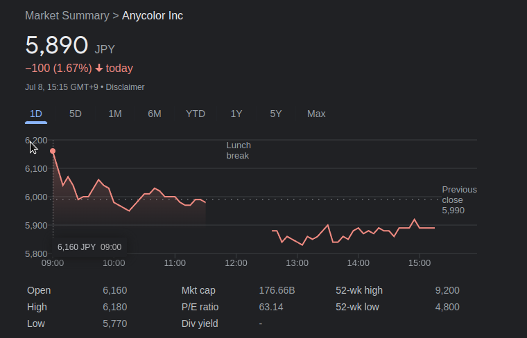527x338 pixels.
Task: Click the 6,160 JPY 09:00 tooltip
Action: pos(89,247)
